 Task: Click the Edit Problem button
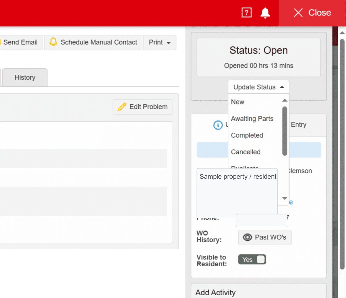tap(143, 107)
